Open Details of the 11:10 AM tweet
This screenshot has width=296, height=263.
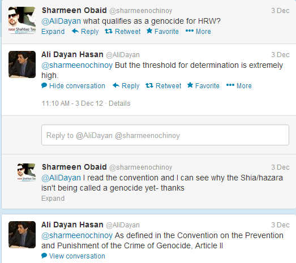click(119, 104)
